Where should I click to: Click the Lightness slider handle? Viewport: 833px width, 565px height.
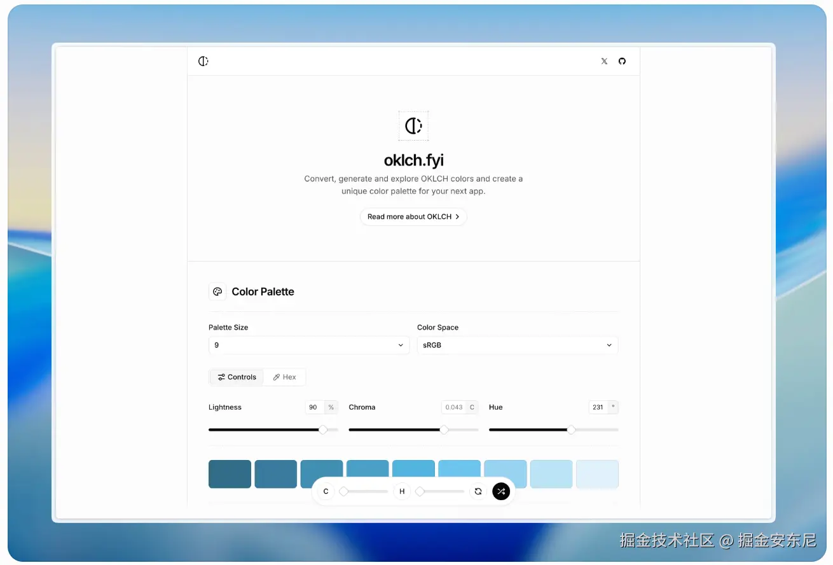click(x=323, y=429)
